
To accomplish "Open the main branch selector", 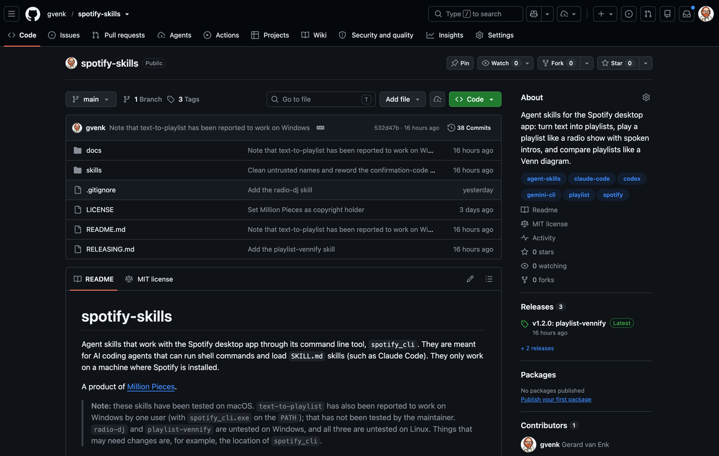I will point(91,99).
